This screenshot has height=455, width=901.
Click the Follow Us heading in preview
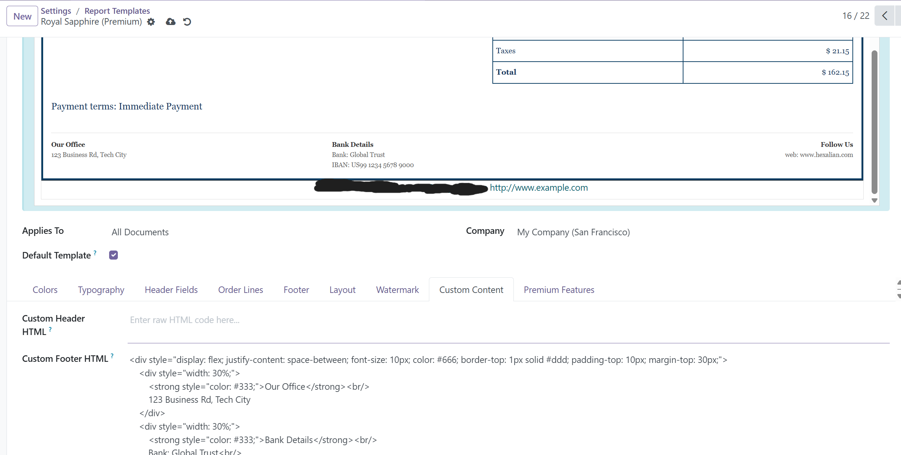click(837, 144)
